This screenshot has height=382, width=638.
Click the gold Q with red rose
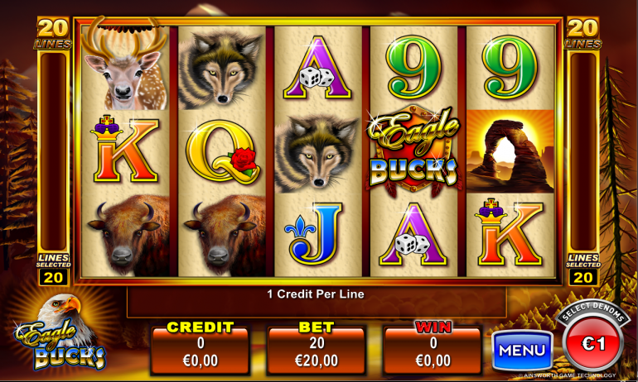[x=223, y=151]
